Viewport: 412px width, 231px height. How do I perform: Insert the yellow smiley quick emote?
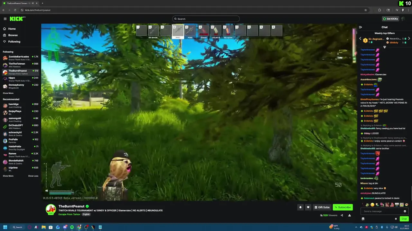click(372, 205)
